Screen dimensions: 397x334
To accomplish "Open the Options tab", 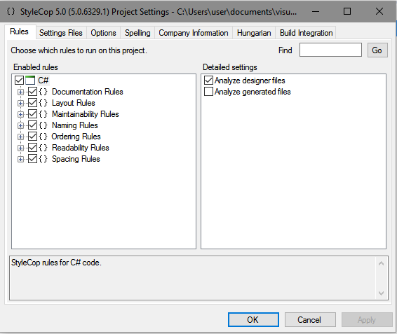I will [103, 33].
